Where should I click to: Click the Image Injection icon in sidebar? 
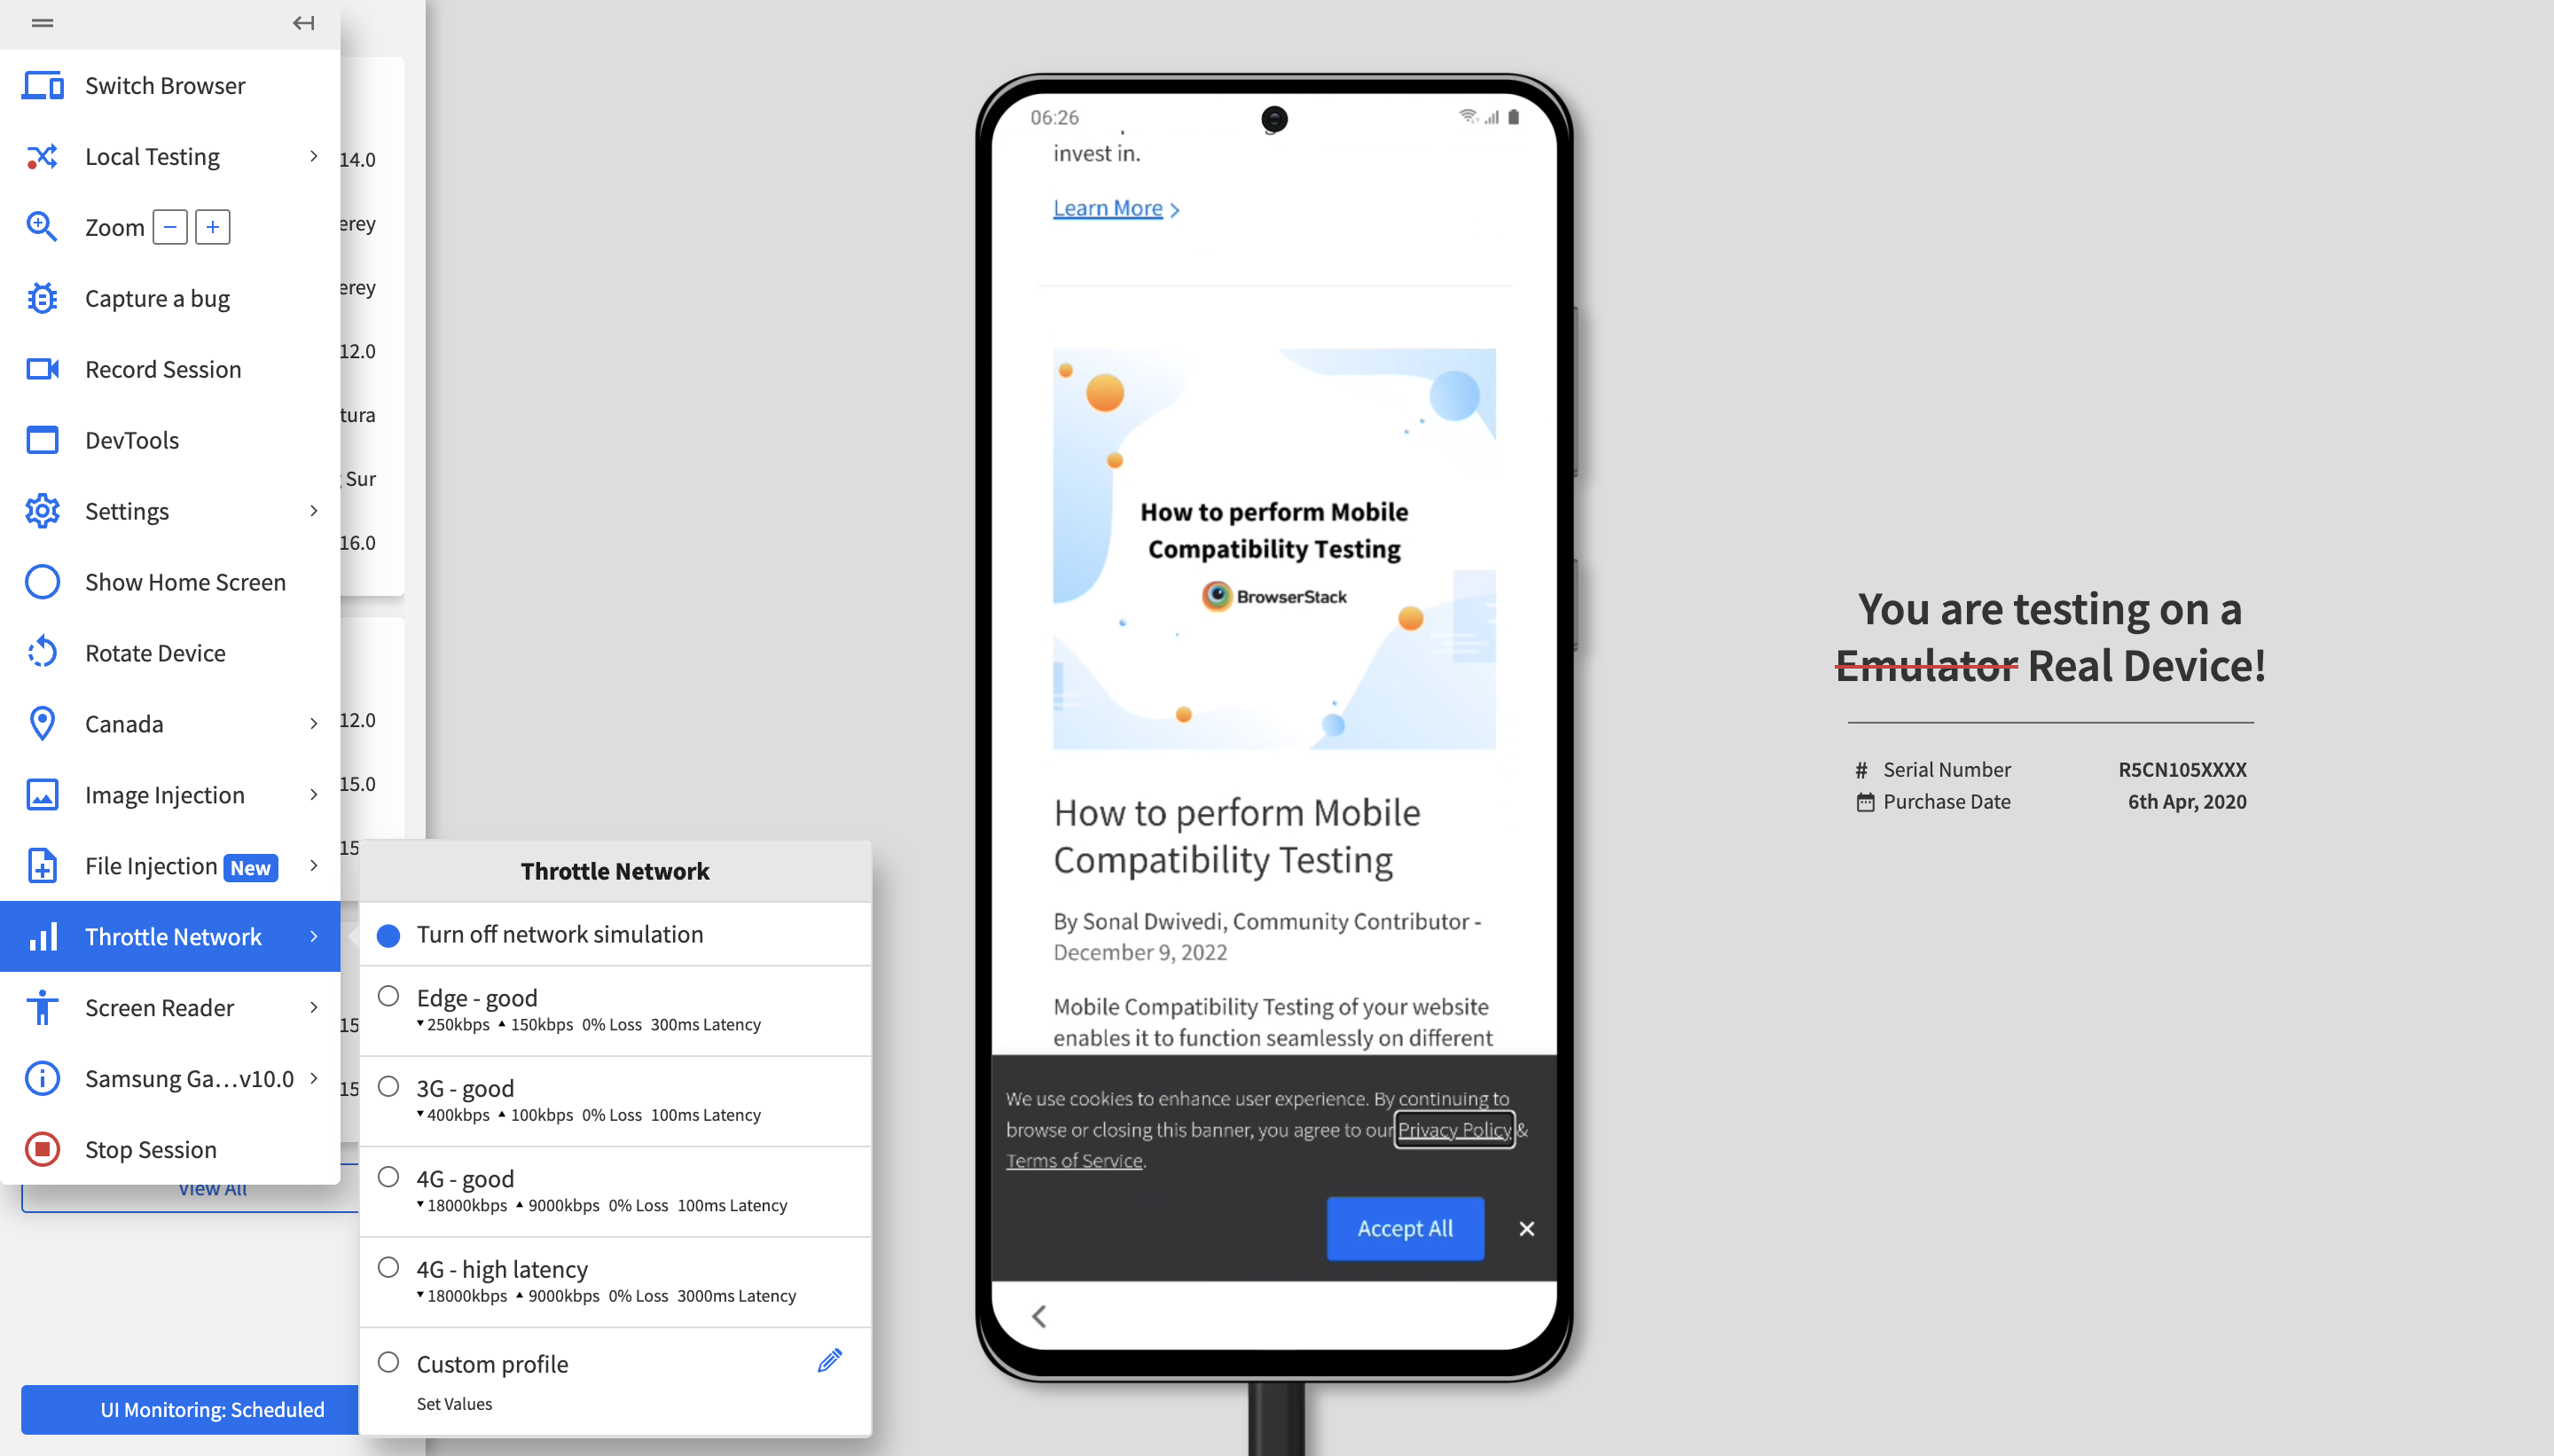click(42, 795)
